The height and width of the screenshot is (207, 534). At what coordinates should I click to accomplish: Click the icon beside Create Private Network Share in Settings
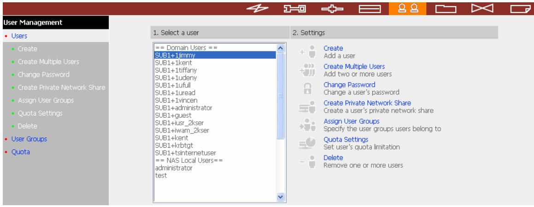click(x=307, y=107)
